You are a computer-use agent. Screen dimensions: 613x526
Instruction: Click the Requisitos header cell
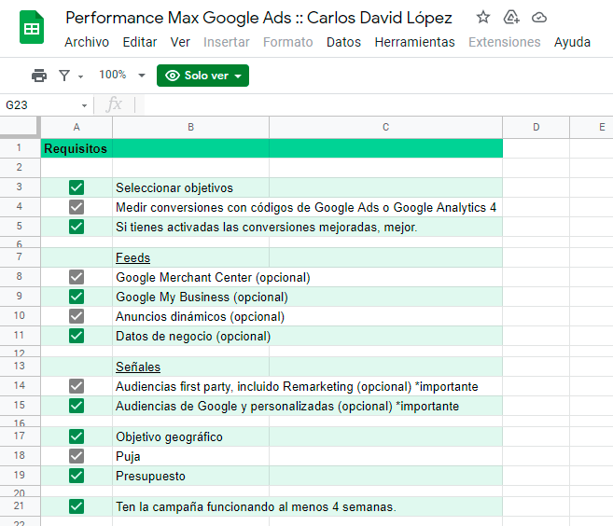tap(77, 148)
